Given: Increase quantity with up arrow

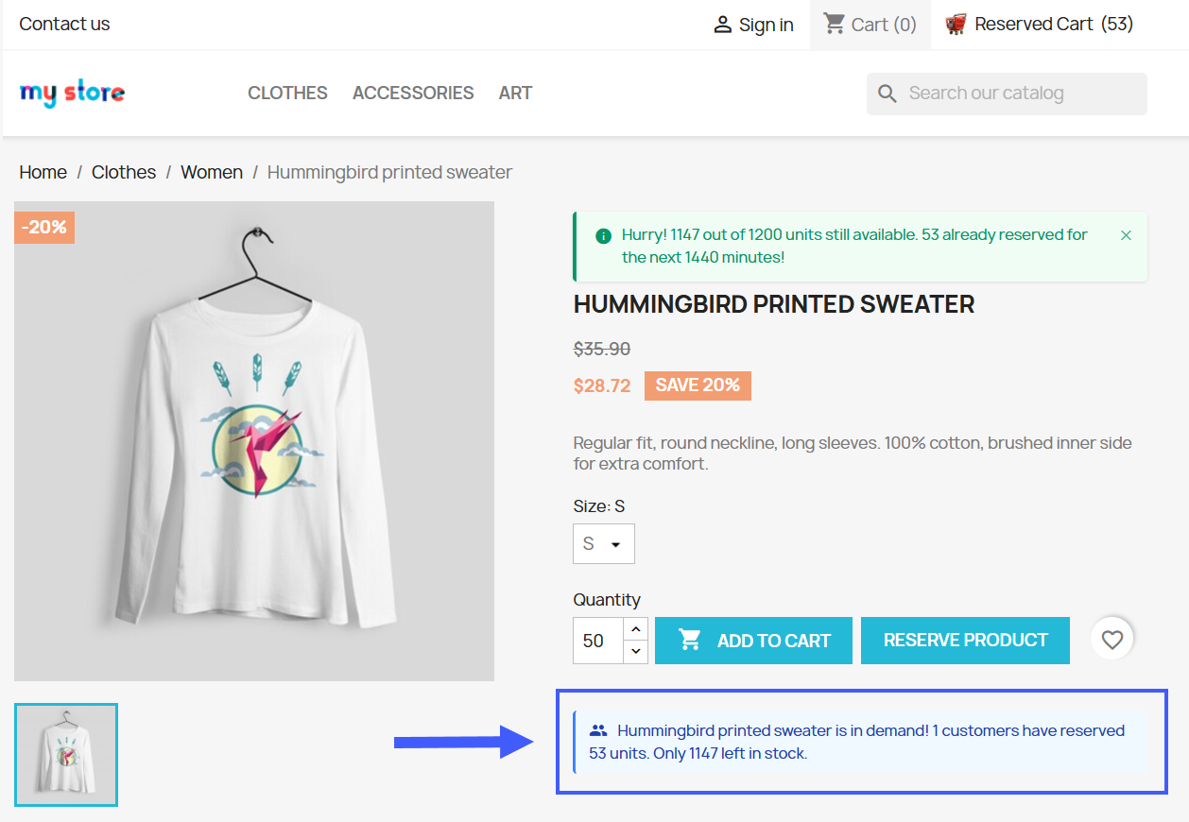Looking at the screenshot, I should point(636,629).
